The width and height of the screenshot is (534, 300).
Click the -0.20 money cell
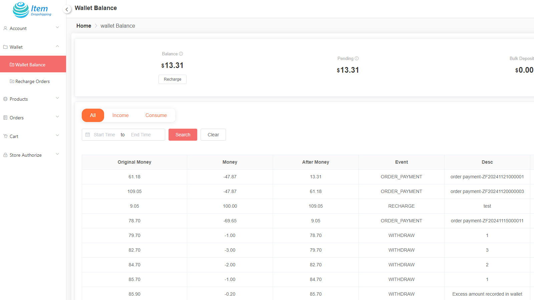pyautogui.click(x=230, y=294)
